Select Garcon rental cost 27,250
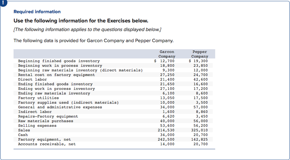 click(x=167, y=75)
